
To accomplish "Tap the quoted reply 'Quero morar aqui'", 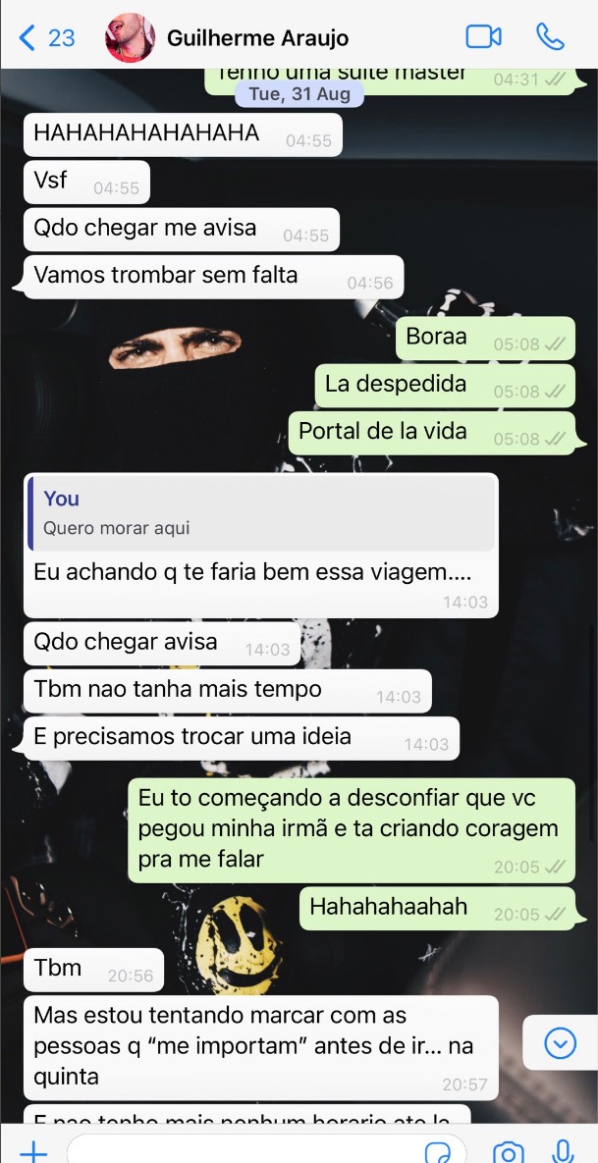I will [x=261, y=513].
